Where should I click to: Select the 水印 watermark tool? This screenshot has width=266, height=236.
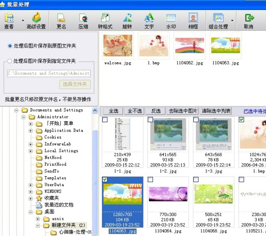[x=171, y=21]
